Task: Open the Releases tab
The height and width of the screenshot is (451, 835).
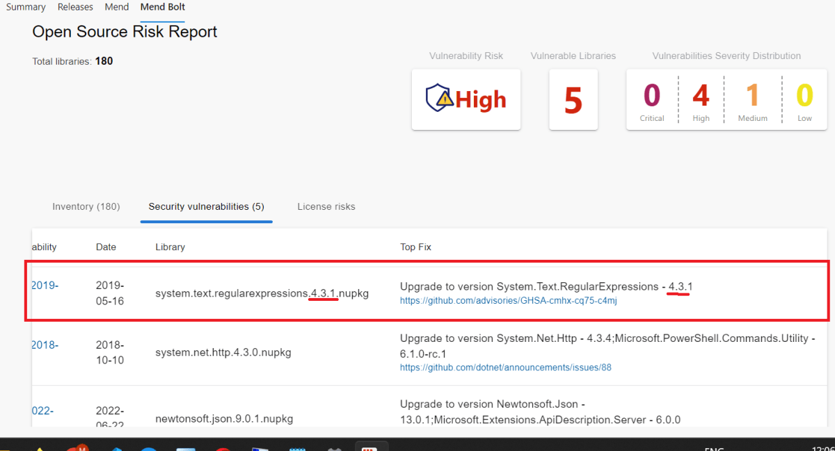Action: [x=76, y=7]
